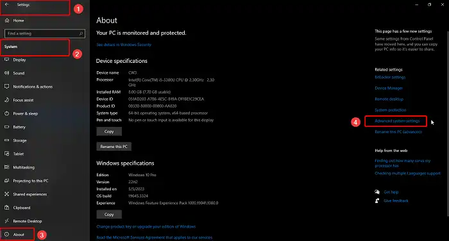Click the back arrow in Settings
The width and height of the screenshot is (449, 241).
tap(7, 4)
